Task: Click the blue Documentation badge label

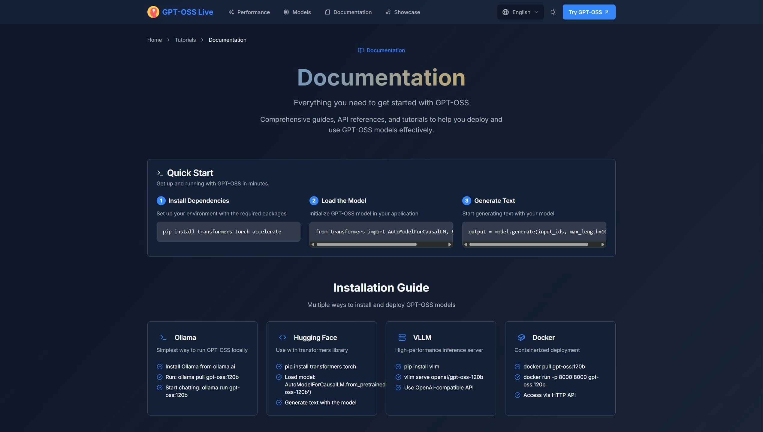Action: tap(385, 50)
